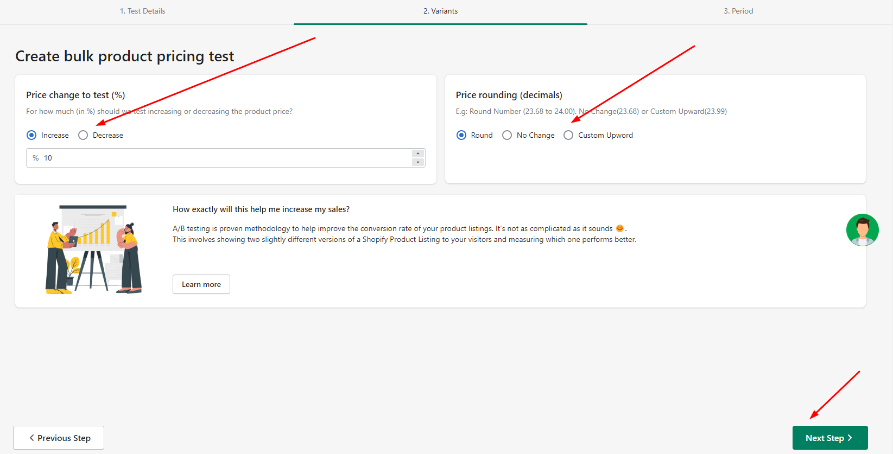Open the support agent avatar chat
The image size is (893, 454).
(x=862, y=230)
